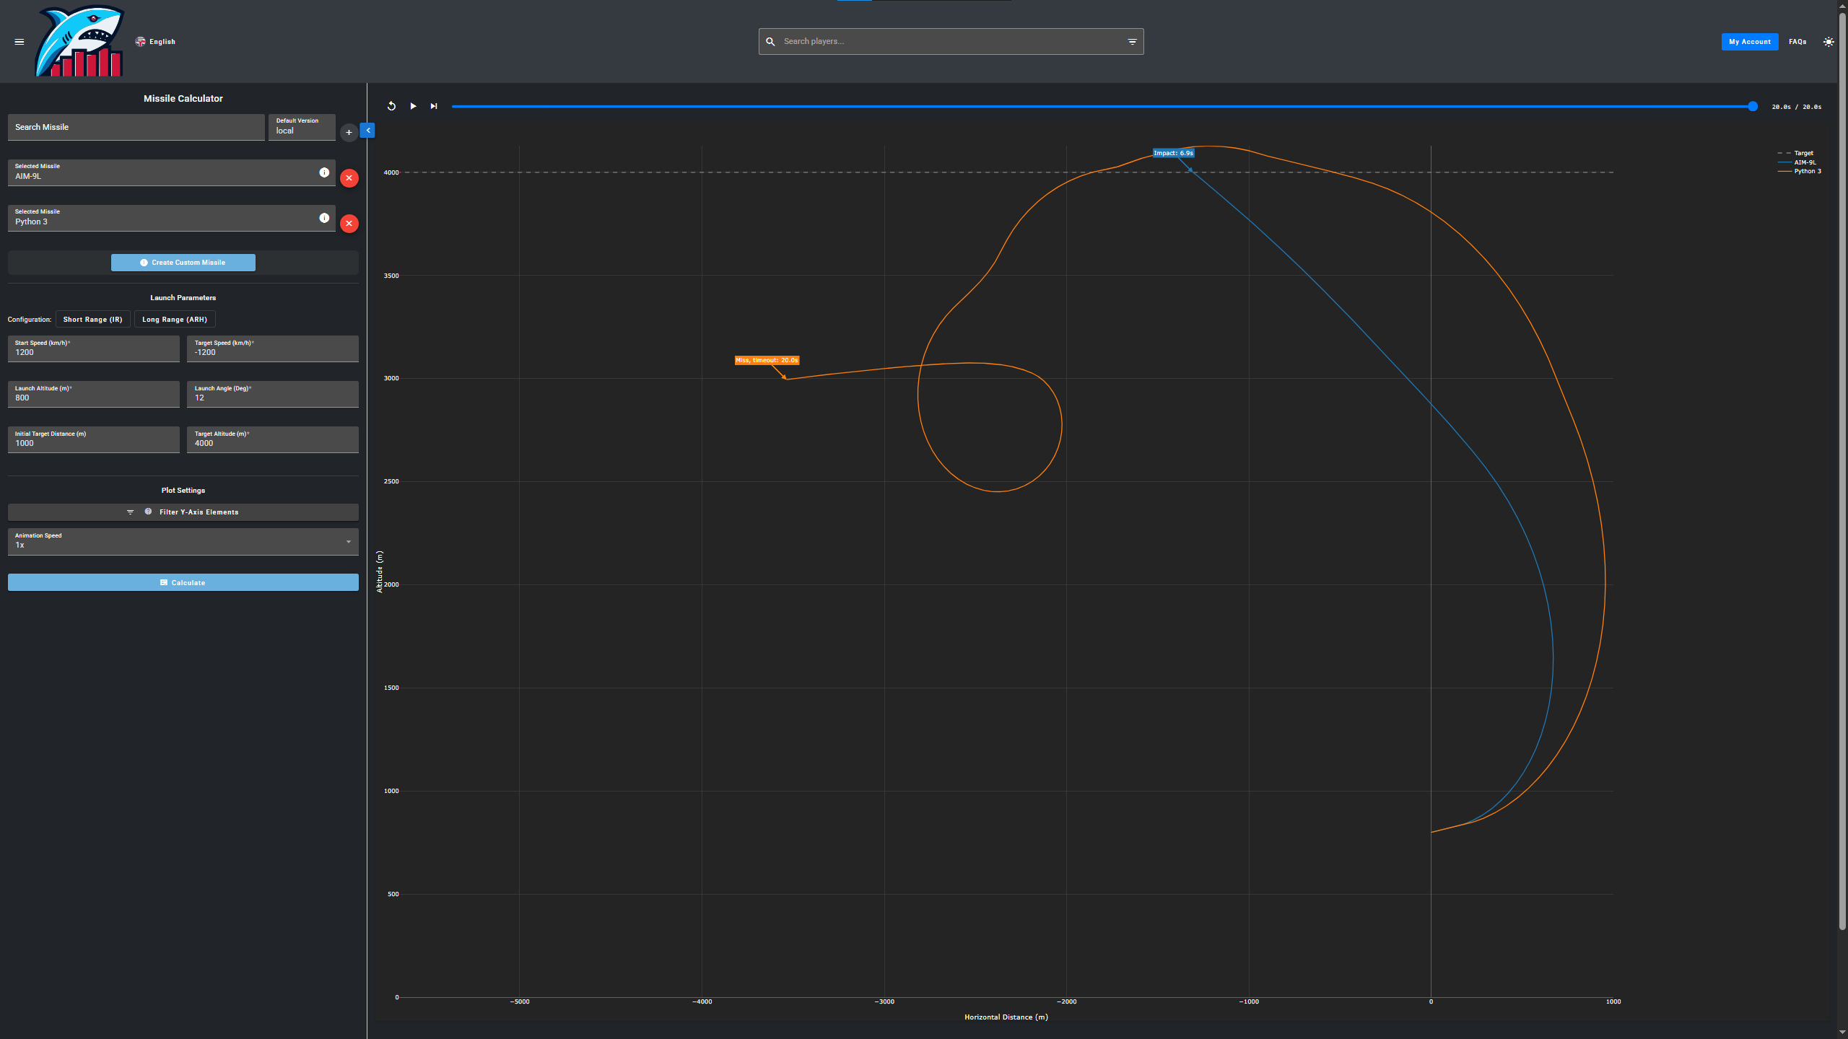Image resolution: width=1848 pixels, height=1039 pixels.
Task: Play the missile trajectory animation
Action: click(x=413, y=106)
